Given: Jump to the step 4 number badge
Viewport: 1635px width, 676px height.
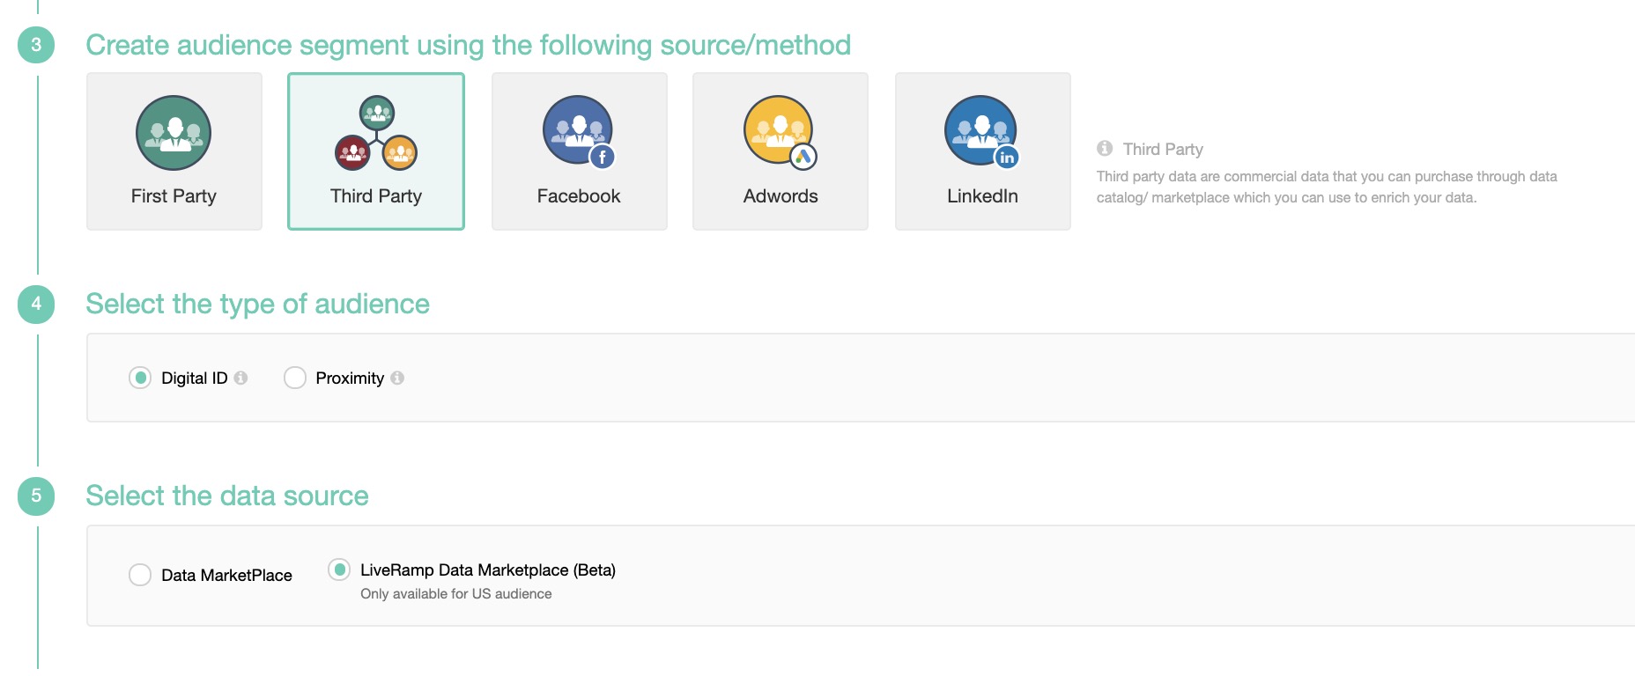Looking at the screenshot, I should [x=36, y=304].
